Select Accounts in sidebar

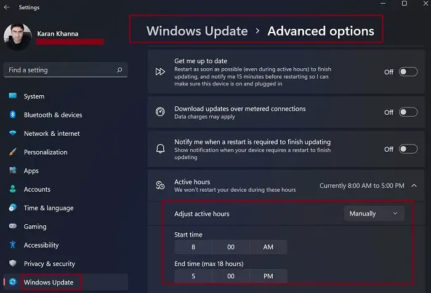65,189
